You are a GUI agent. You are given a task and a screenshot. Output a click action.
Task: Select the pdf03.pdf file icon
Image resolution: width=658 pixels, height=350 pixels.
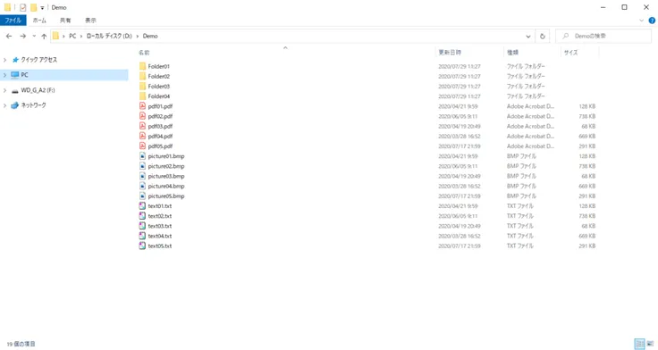tap(143, 126)
